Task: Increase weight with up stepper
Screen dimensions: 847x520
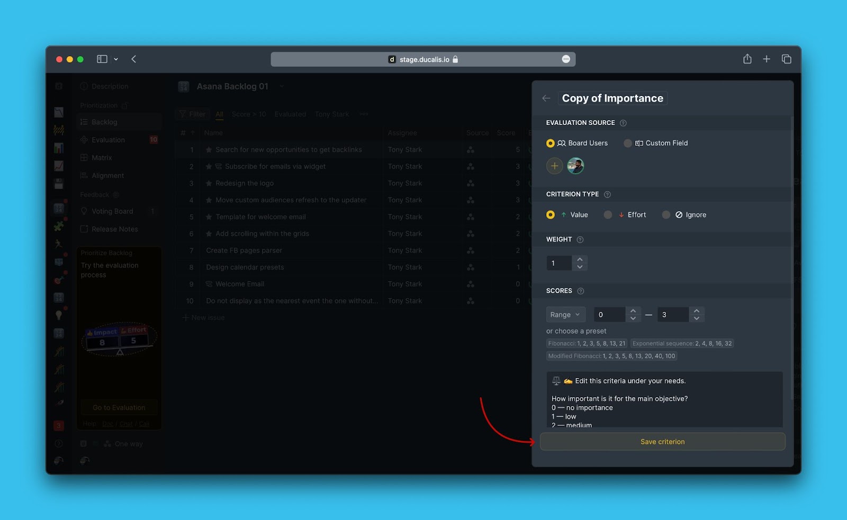Action: (x=580, y=259)
